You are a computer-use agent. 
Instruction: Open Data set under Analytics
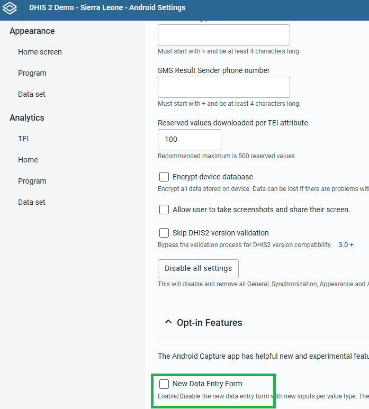click(x=32, y=202)
